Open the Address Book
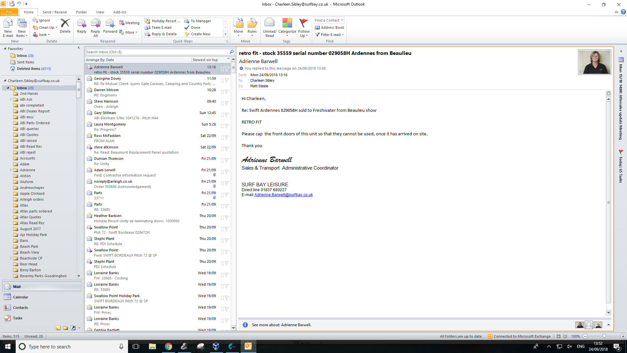 coord(330,27)
